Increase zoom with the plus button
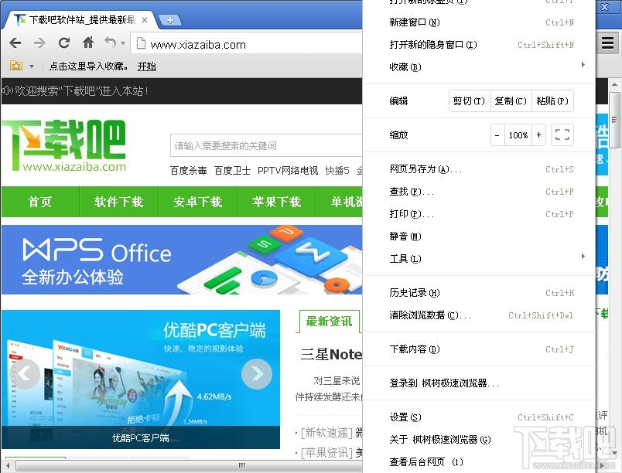The width and height of the screenshot is (622, 473). click(x=538, y=135)
